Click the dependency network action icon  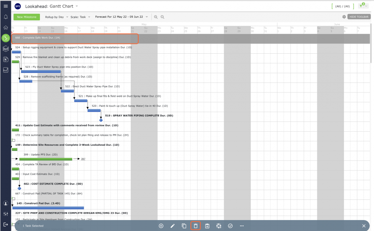click(219, 226)
